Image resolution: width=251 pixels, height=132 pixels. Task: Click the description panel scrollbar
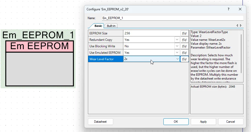click(241, 53)
